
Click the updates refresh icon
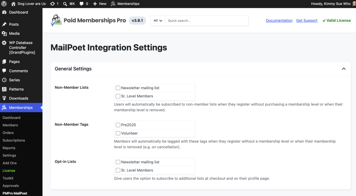(52, 3)
